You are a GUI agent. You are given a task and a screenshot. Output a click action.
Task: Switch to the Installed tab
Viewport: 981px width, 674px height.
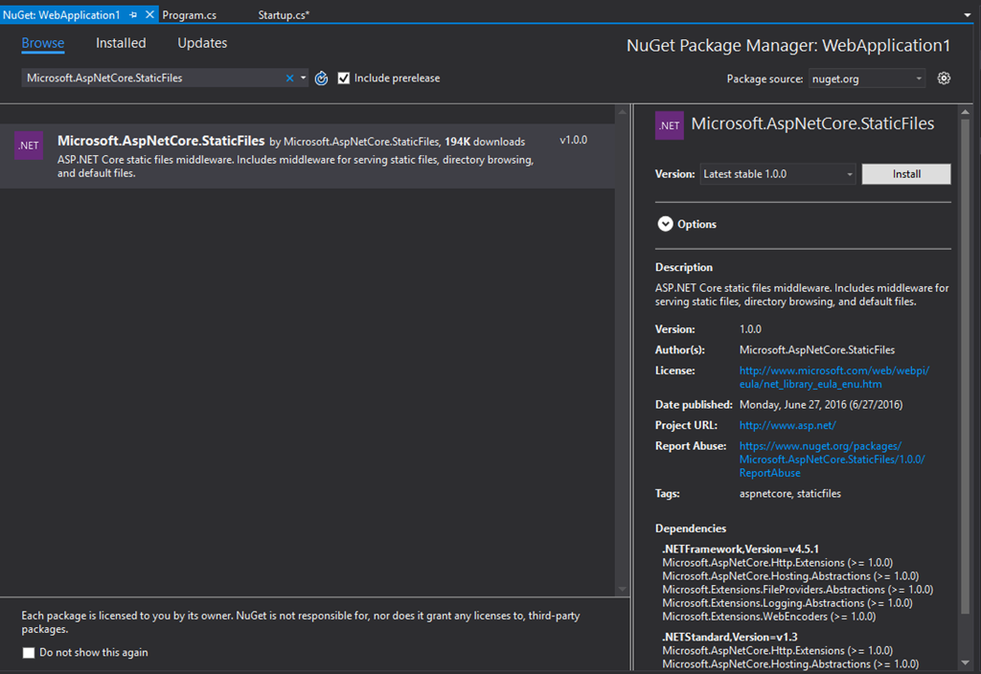point(121,43)
